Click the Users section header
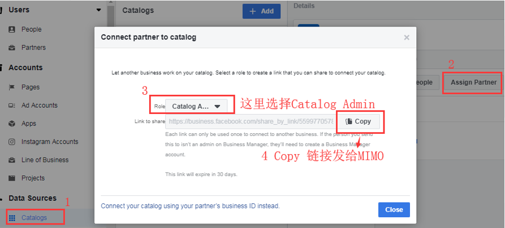 pos(19,10)
